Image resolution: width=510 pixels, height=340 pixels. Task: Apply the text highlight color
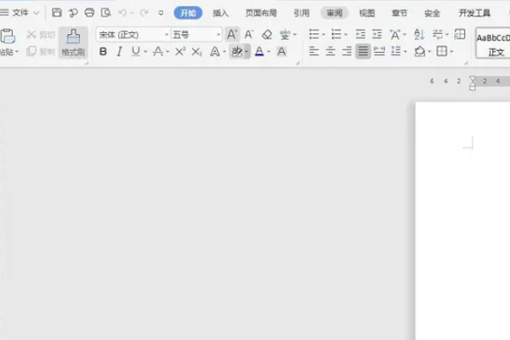click(x=237, y=51)
